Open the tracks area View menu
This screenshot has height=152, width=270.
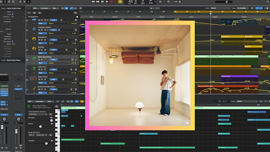pos(55,8)
